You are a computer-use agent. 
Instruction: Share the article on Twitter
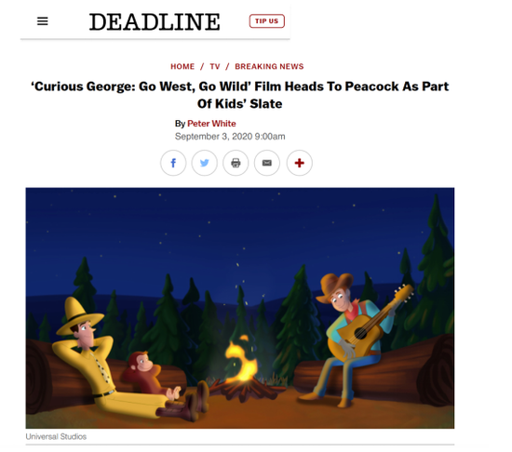pos(205,163)
